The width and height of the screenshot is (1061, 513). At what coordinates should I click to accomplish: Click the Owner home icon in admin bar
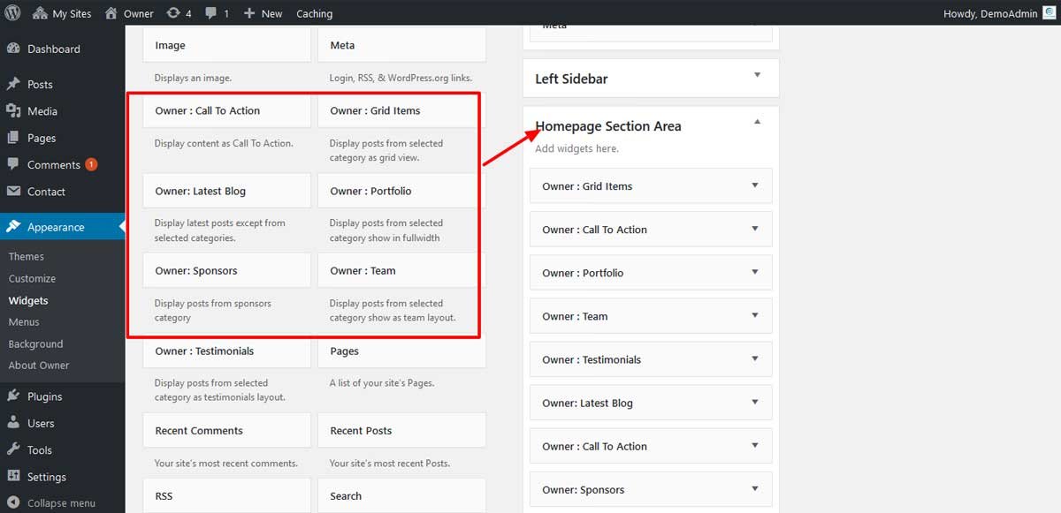[x=111, y=13]
